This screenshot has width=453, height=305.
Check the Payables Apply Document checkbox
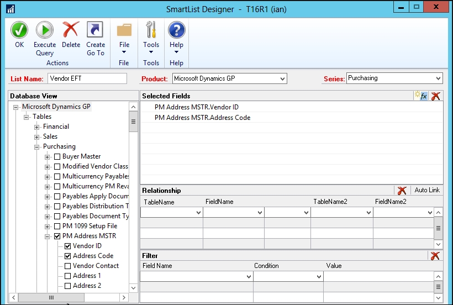tap(57, 196)
